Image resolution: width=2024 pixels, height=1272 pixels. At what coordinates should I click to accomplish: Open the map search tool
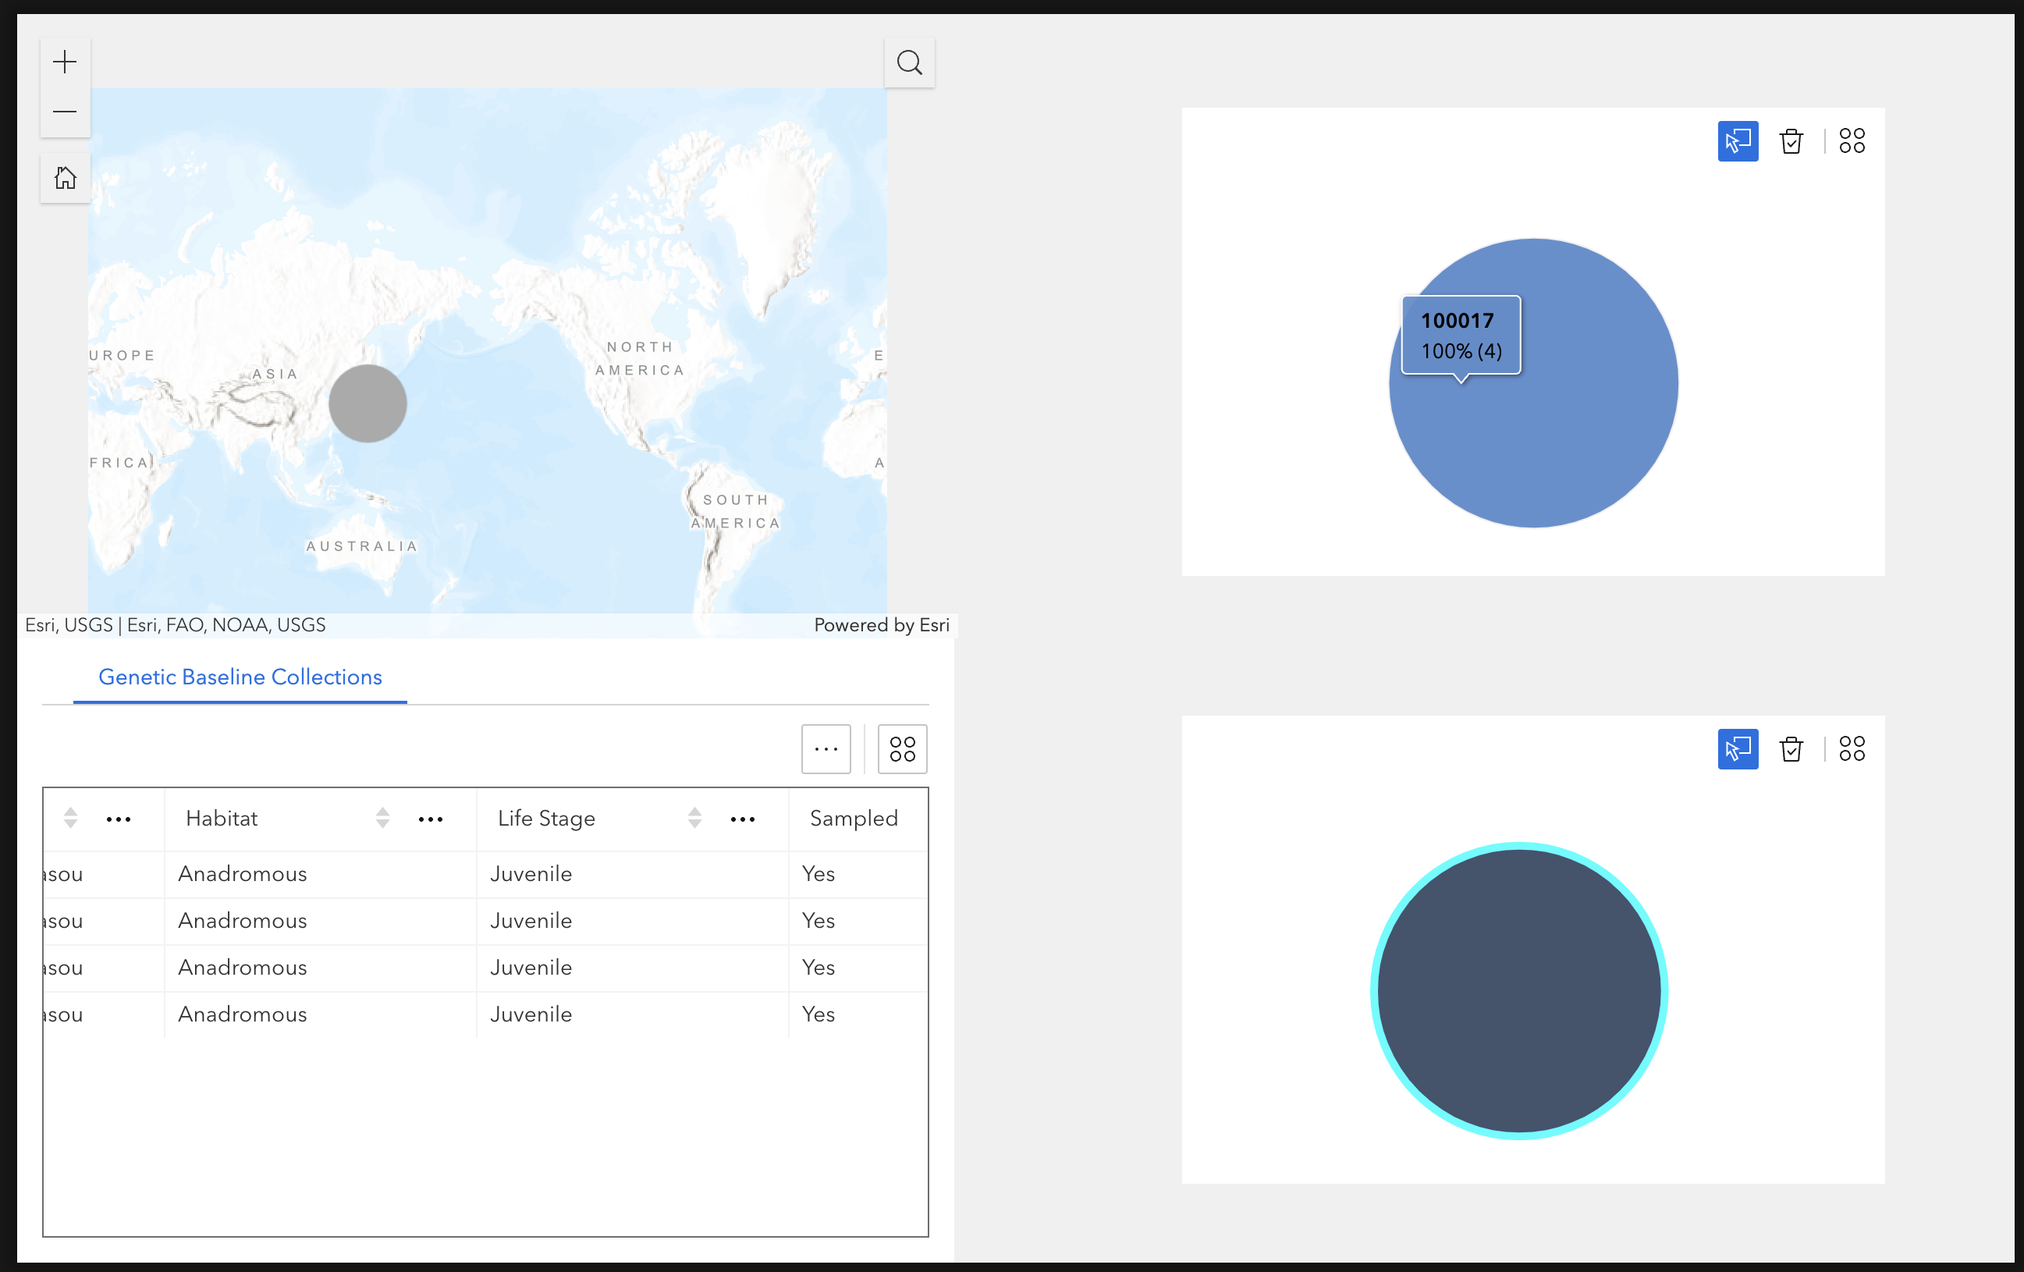pyautogui.click(x=908, y=62)
